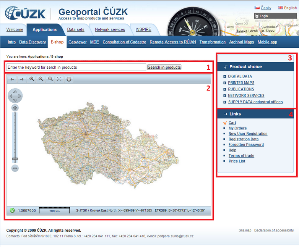Click the map info icon
Viewport: 299px width, 247px height.
click(x=69, y=79)
